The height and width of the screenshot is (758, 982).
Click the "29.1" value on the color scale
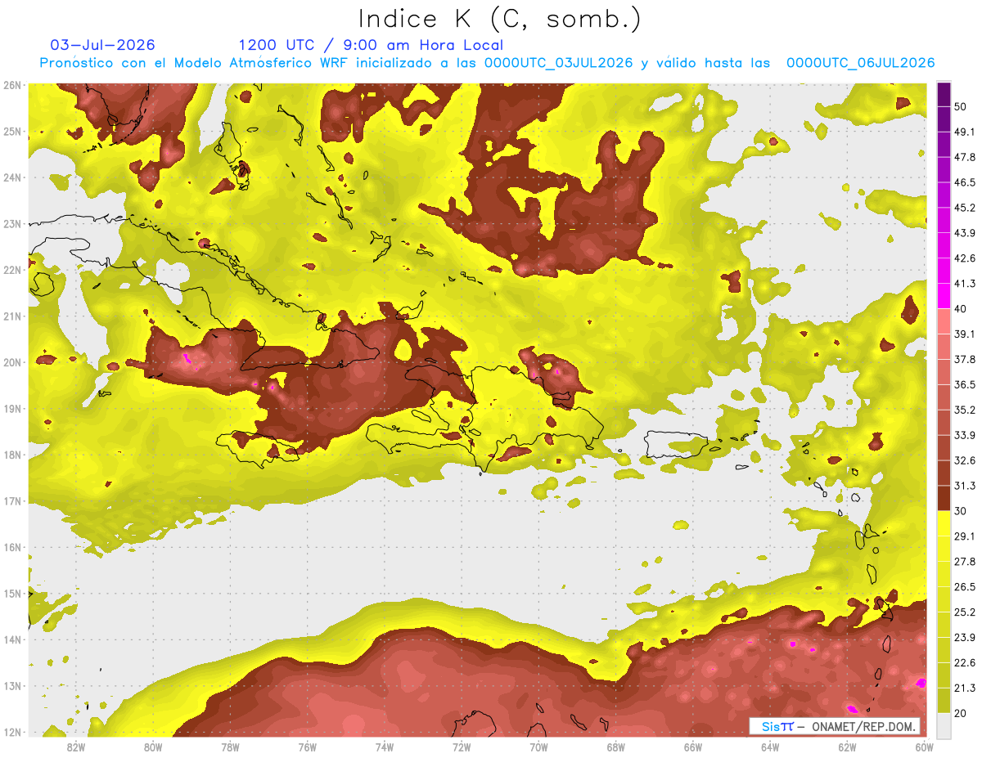pyautogui.click(x=964, y=536)
